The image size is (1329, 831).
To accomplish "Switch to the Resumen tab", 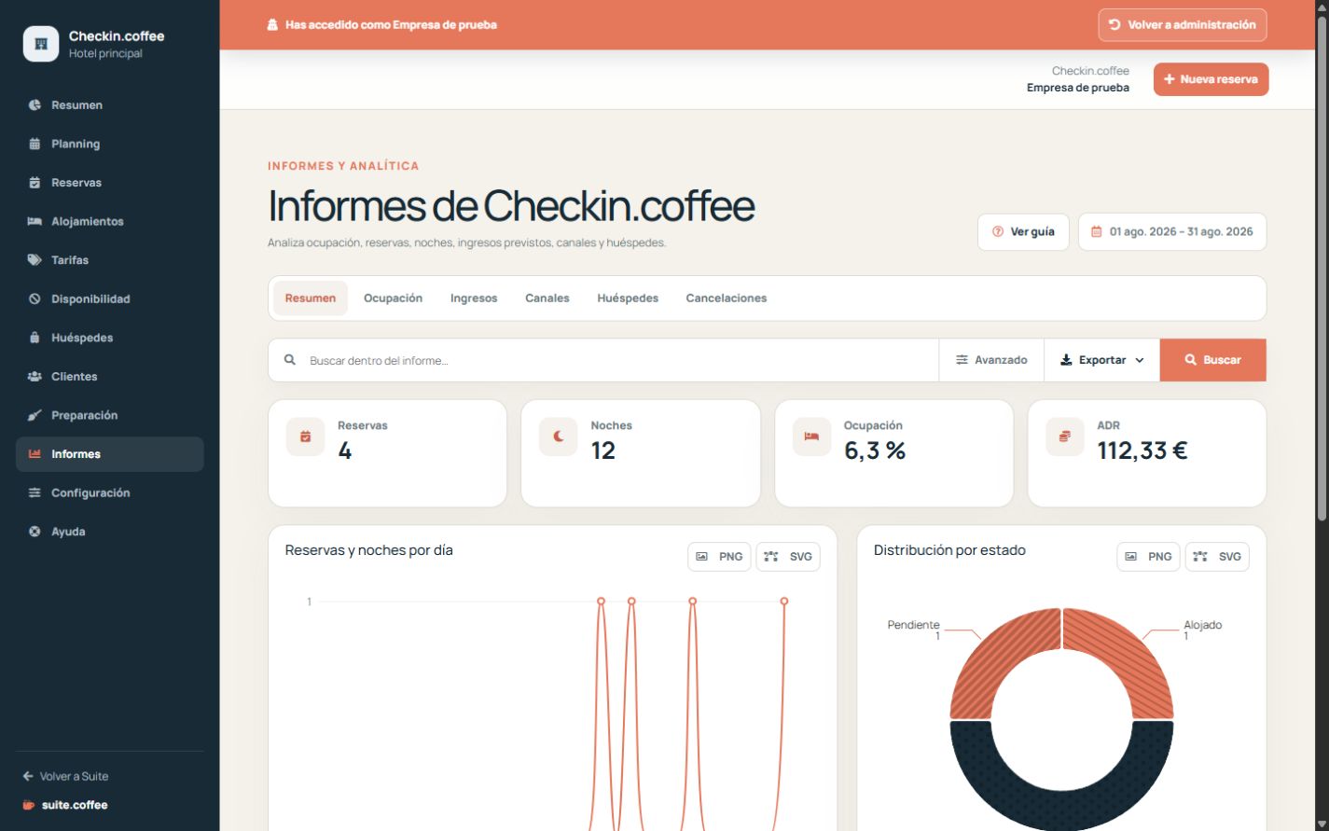I will point(311,298).
